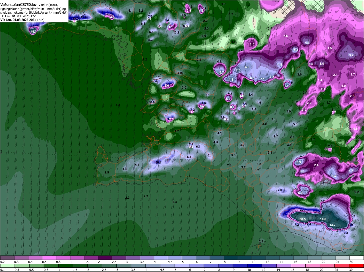Image resolution: width=364 pixels, height=272 pixels.
Task: Click the 8.1 value beside the 10.1 reading
Action: (169, 160)
